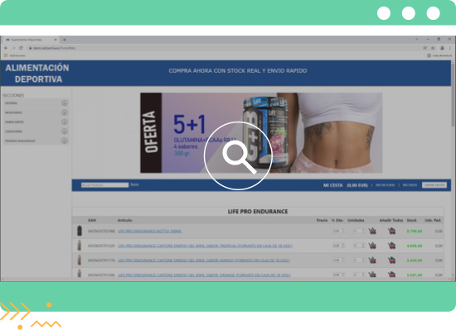Expand the Fabricantes section

pos(65,122)
